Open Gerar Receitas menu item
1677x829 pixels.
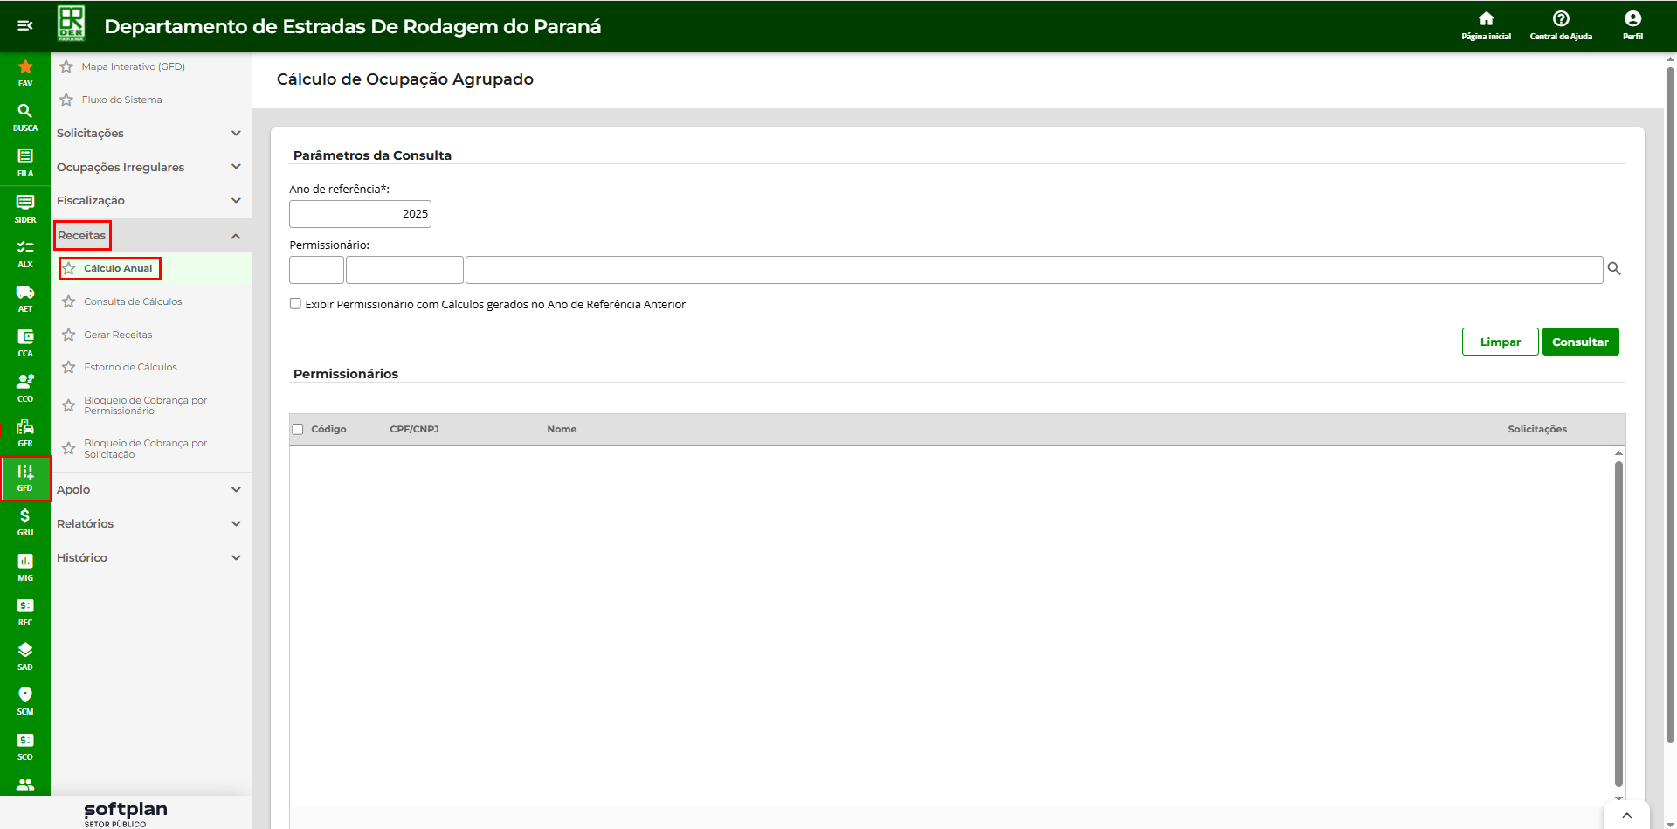click(x=118, y=335)
